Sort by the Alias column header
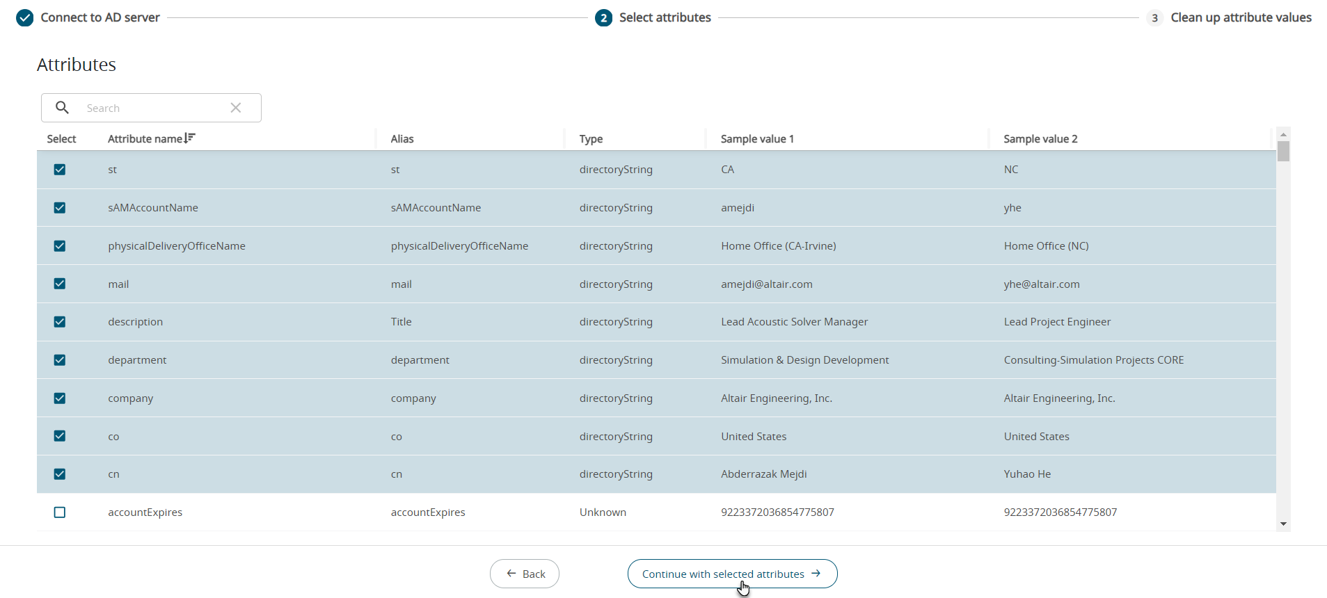 (402, 139)
